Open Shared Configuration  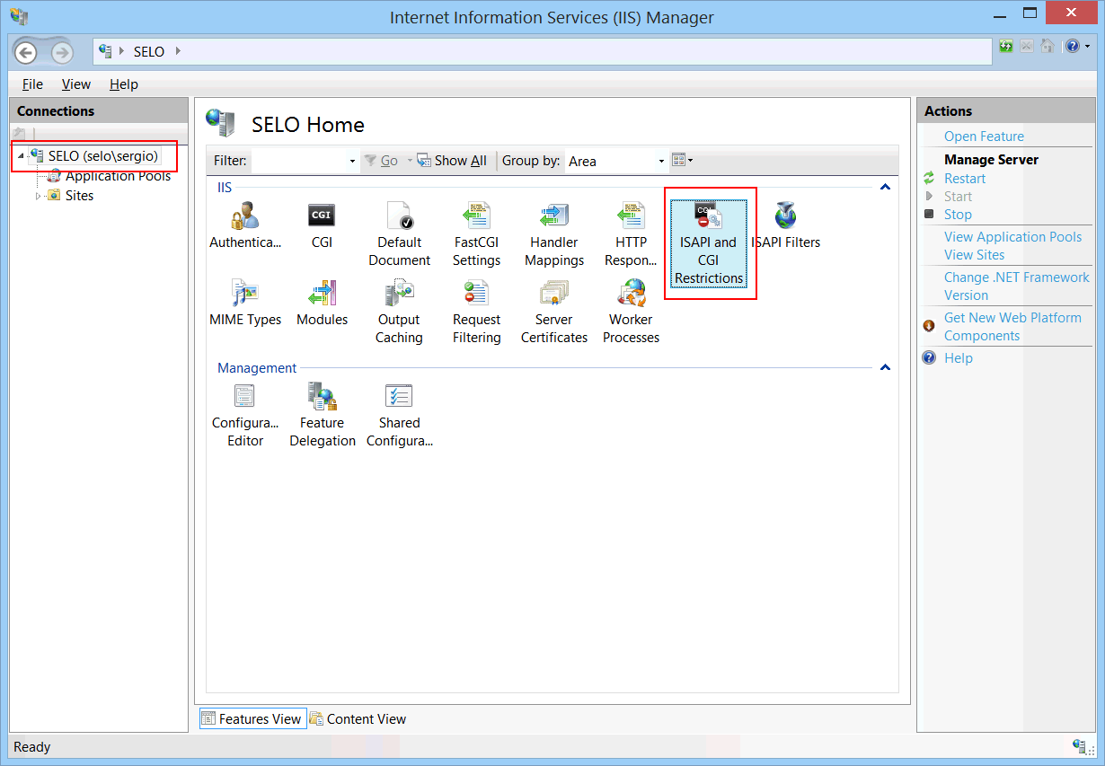click(x=399, y=415)
